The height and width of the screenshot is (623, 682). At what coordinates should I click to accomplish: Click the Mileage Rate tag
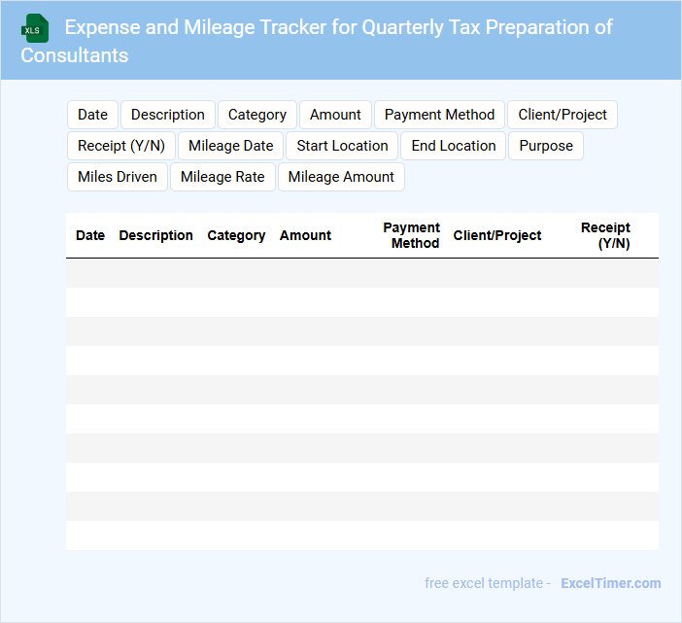222,177
